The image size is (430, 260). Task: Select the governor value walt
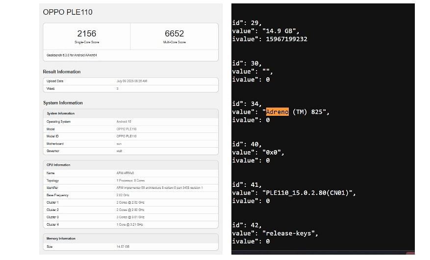click(119, 151)
